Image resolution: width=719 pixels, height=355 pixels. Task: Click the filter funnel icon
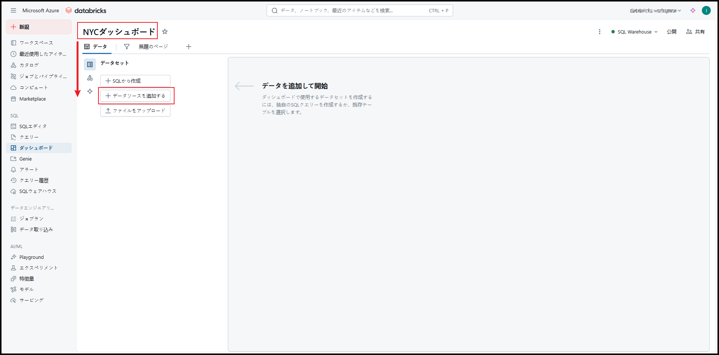[x=127, y=47]
